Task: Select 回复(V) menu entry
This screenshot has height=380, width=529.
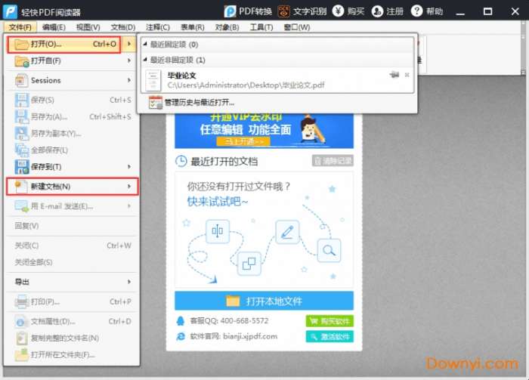Action: tap(72, 226)
